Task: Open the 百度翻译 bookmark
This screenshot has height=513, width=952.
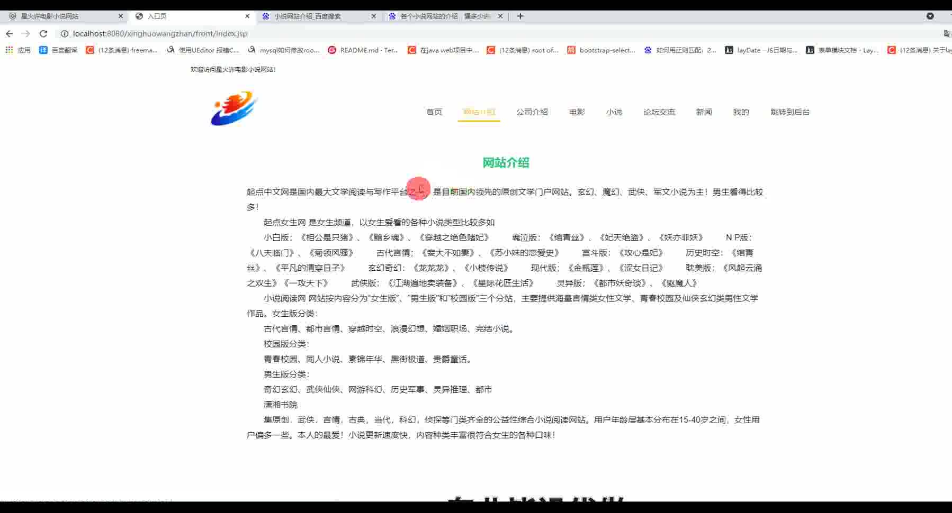Action: click(x=58, y=50)
